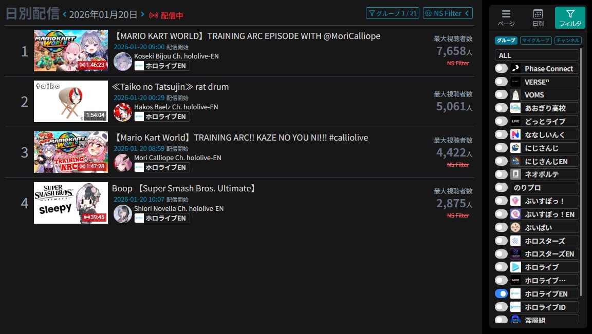
Task: Switch to the チャンネル tab
Action: coord(568,41)
